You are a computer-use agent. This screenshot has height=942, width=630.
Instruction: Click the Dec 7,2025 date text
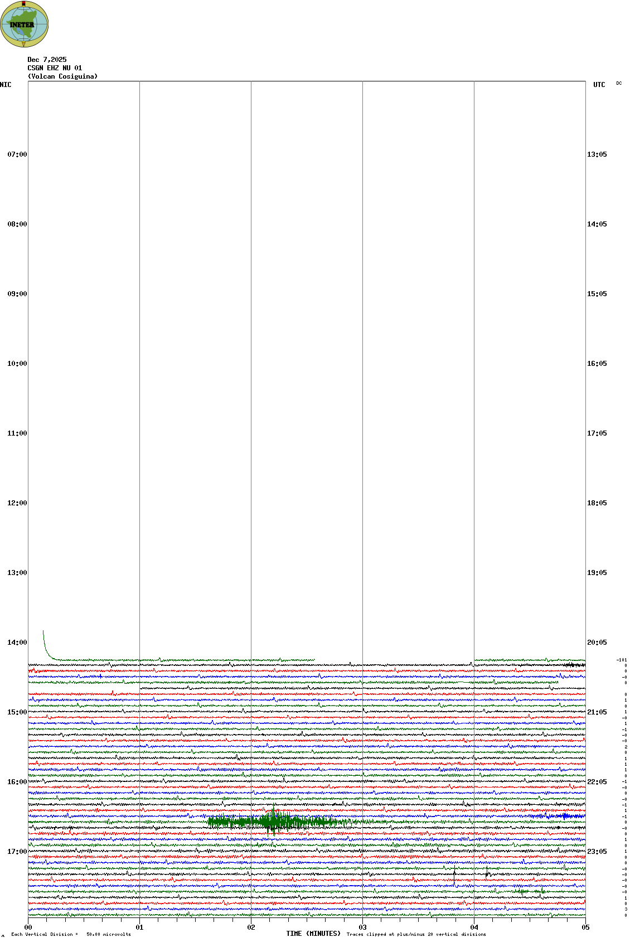tap(47, 60)
